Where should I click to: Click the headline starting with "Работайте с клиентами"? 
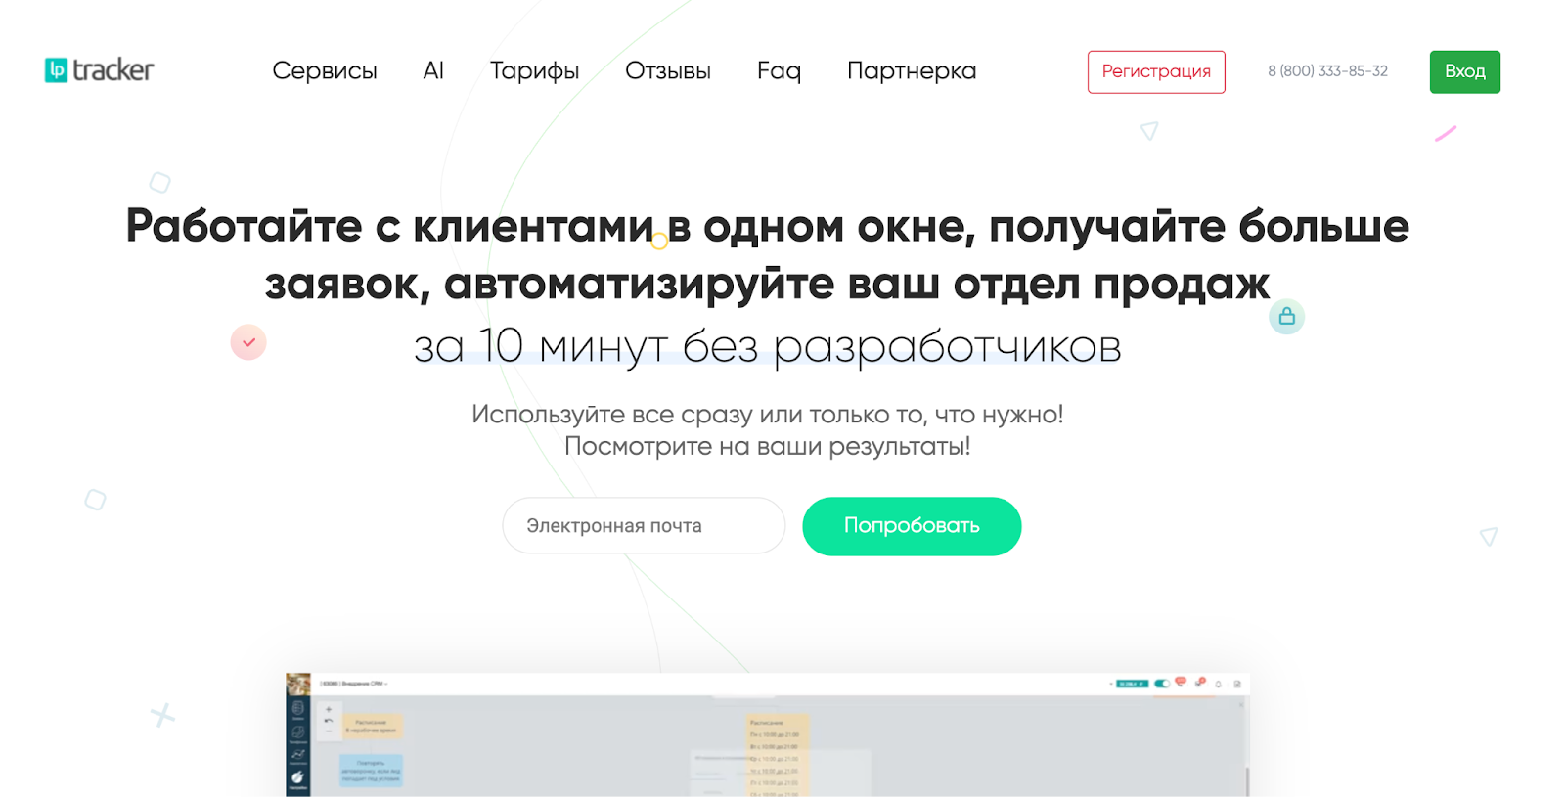pos(768,254)
